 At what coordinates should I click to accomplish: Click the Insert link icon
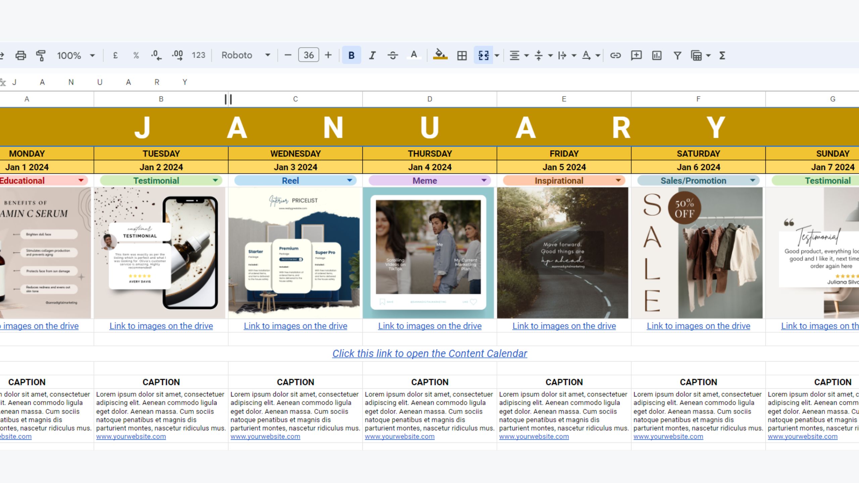(x=615, y=55)
